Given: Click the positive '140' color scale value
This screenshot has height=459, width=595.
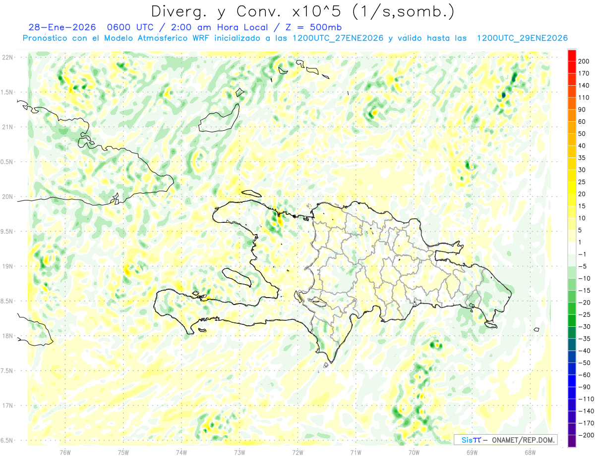Looking at the screenshot, I should [584, 85].
